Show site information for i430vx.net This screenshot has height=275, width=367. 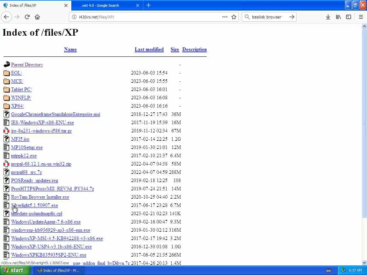(x=74, y=17)
